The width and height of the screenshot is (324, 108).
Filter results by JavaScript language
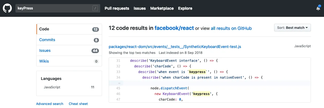tap(52, 87)
